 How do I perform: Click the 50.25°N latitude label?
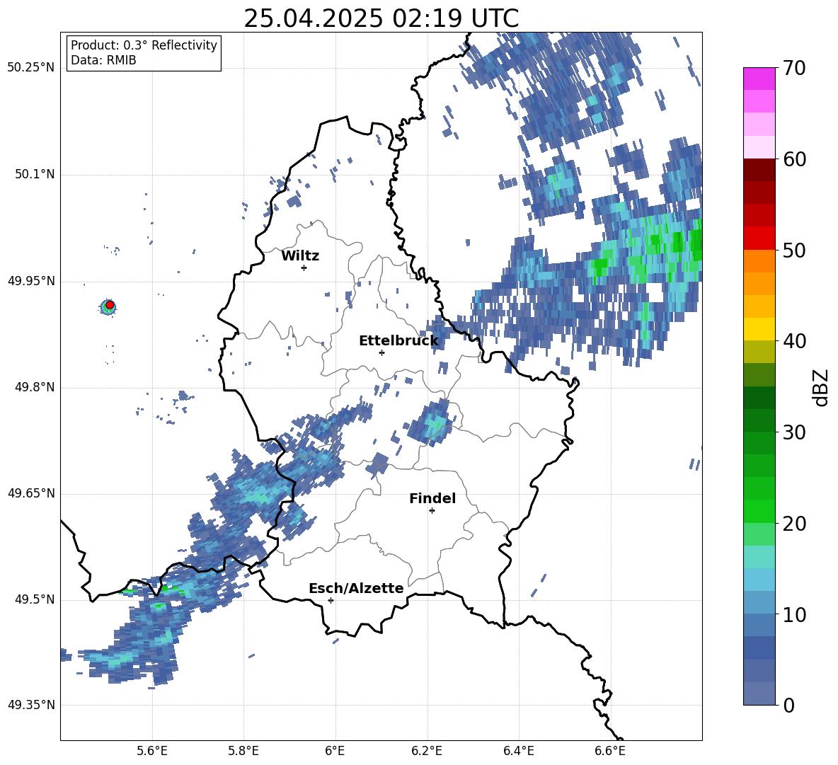tap(31, 67)
